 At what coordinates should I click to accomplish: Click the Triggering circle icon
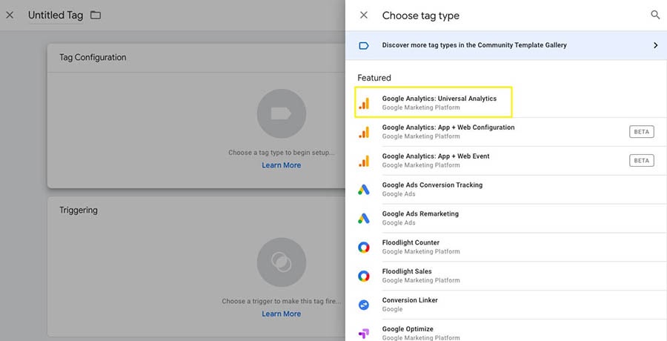click(281, 262)
